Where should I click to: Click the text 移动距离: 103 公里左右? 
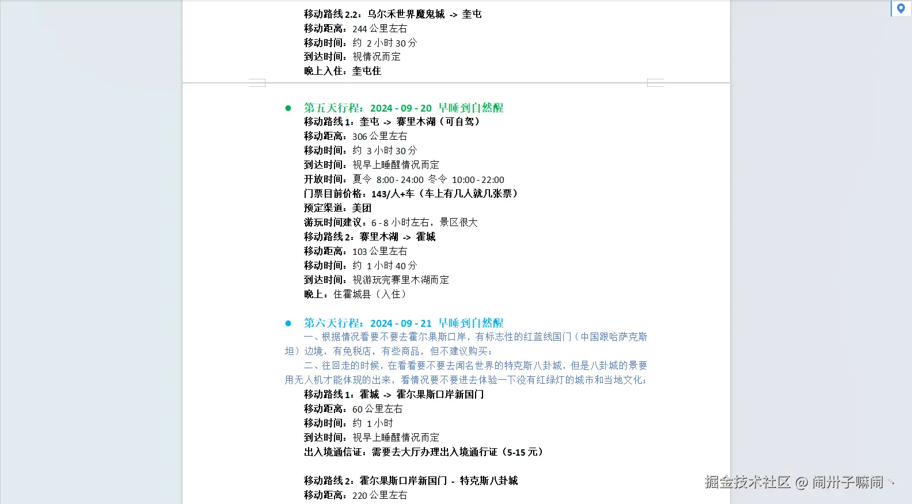[x=355, y=251]
